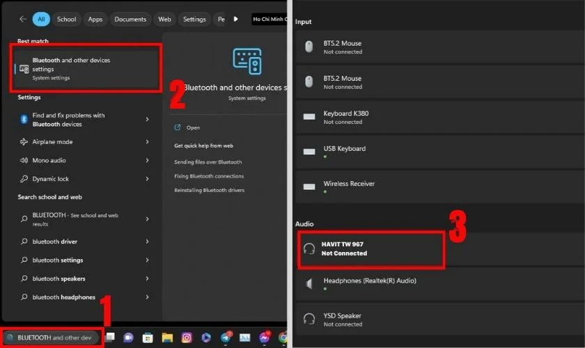Image resolution: width=585 pixels, height=348 pixels.
Task: Open Instagram from the taskbar
Action: (187, 338)
